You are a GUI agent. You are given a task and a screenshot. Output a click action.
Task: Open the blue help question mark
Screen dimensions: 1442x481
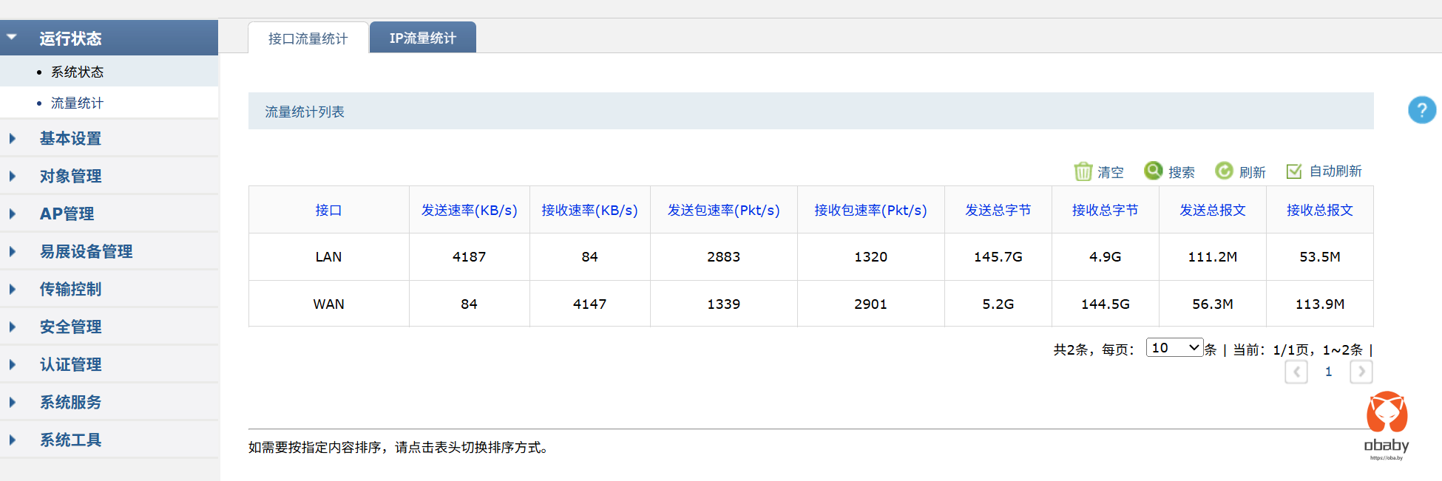pos(1421,110)
